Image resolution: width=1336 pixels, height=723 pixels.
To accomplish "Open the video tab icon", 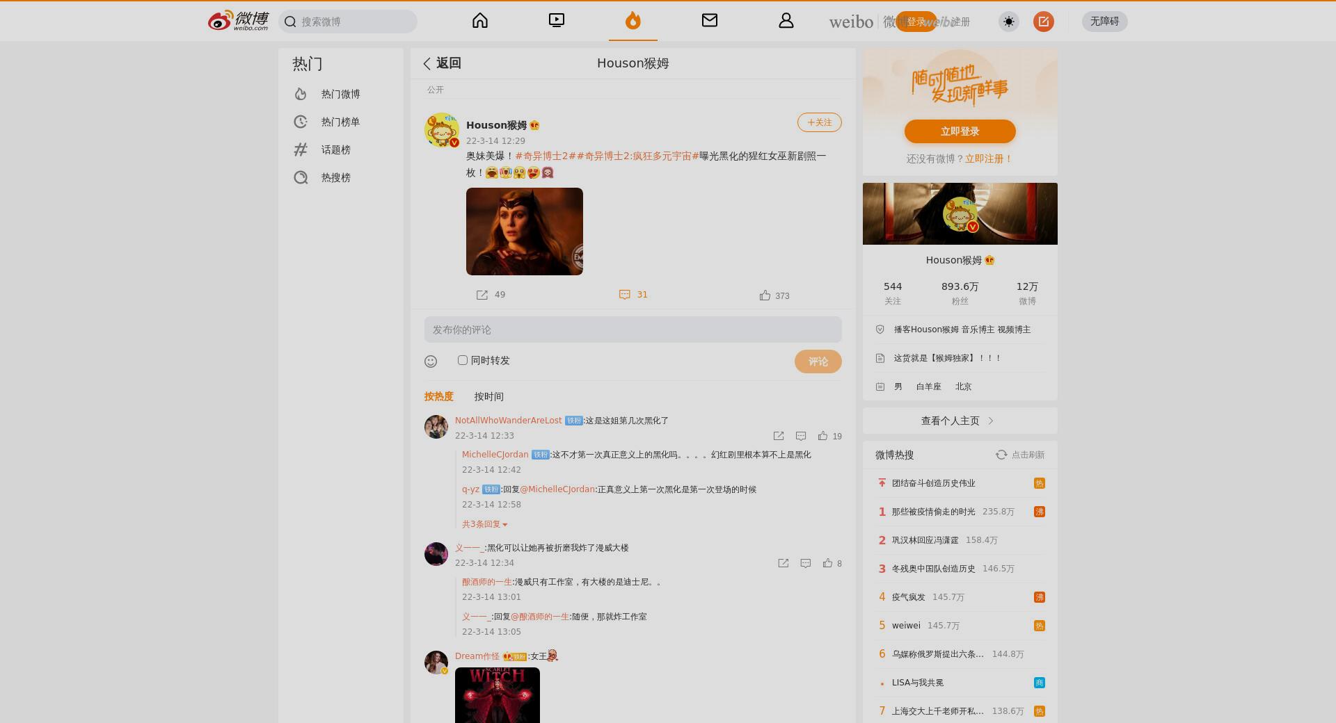I will (557, 21).
